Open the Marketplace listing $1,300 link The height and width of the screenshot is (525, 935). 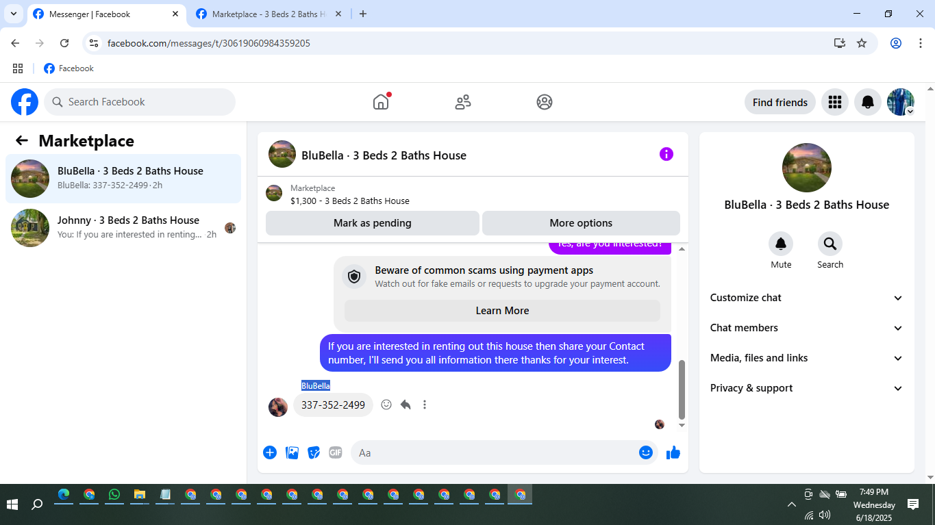[350, 201]
